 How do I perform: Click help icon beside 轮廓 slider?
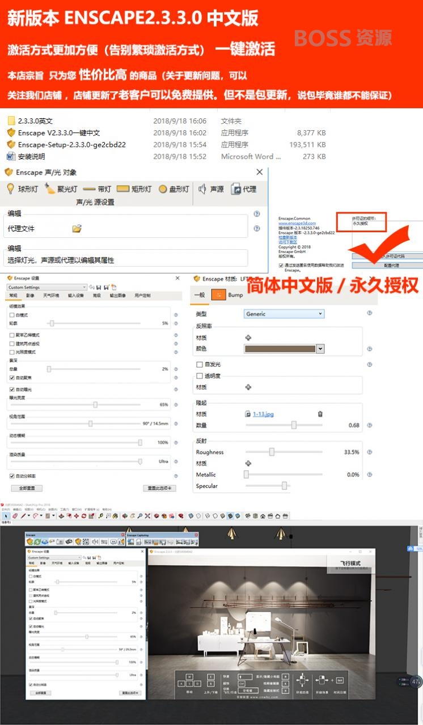176,323
